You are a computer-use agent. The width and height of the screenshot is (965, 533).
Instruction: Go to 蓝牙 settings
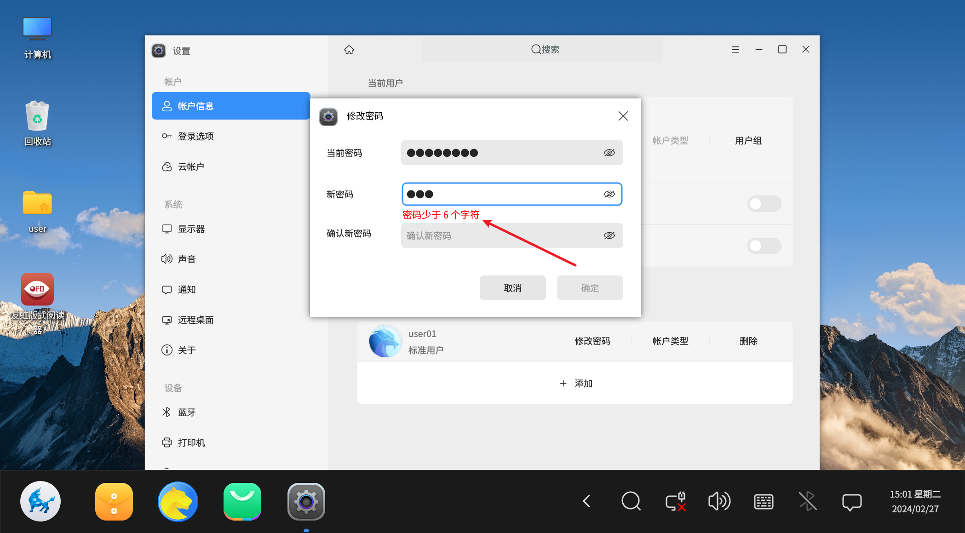click(x=186, y=412)
